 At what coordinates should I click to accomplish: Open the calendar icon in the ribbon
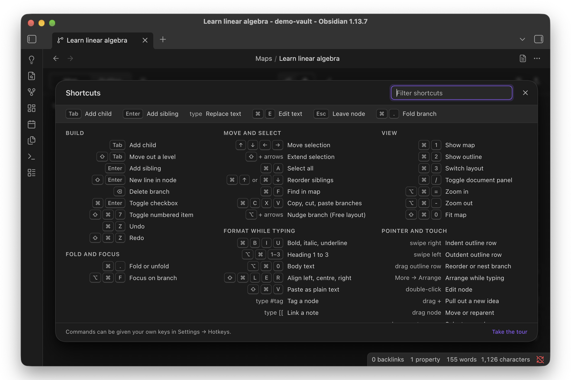pyautogui.click(x=31, y=124)
